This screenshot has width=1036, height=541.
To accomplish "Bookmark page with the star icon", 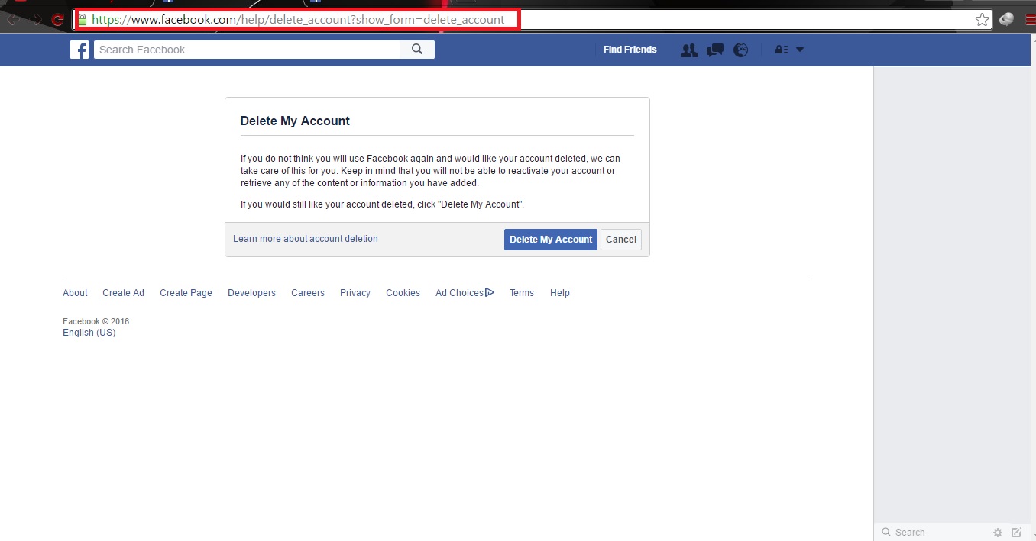I will [x=983, y=20].
